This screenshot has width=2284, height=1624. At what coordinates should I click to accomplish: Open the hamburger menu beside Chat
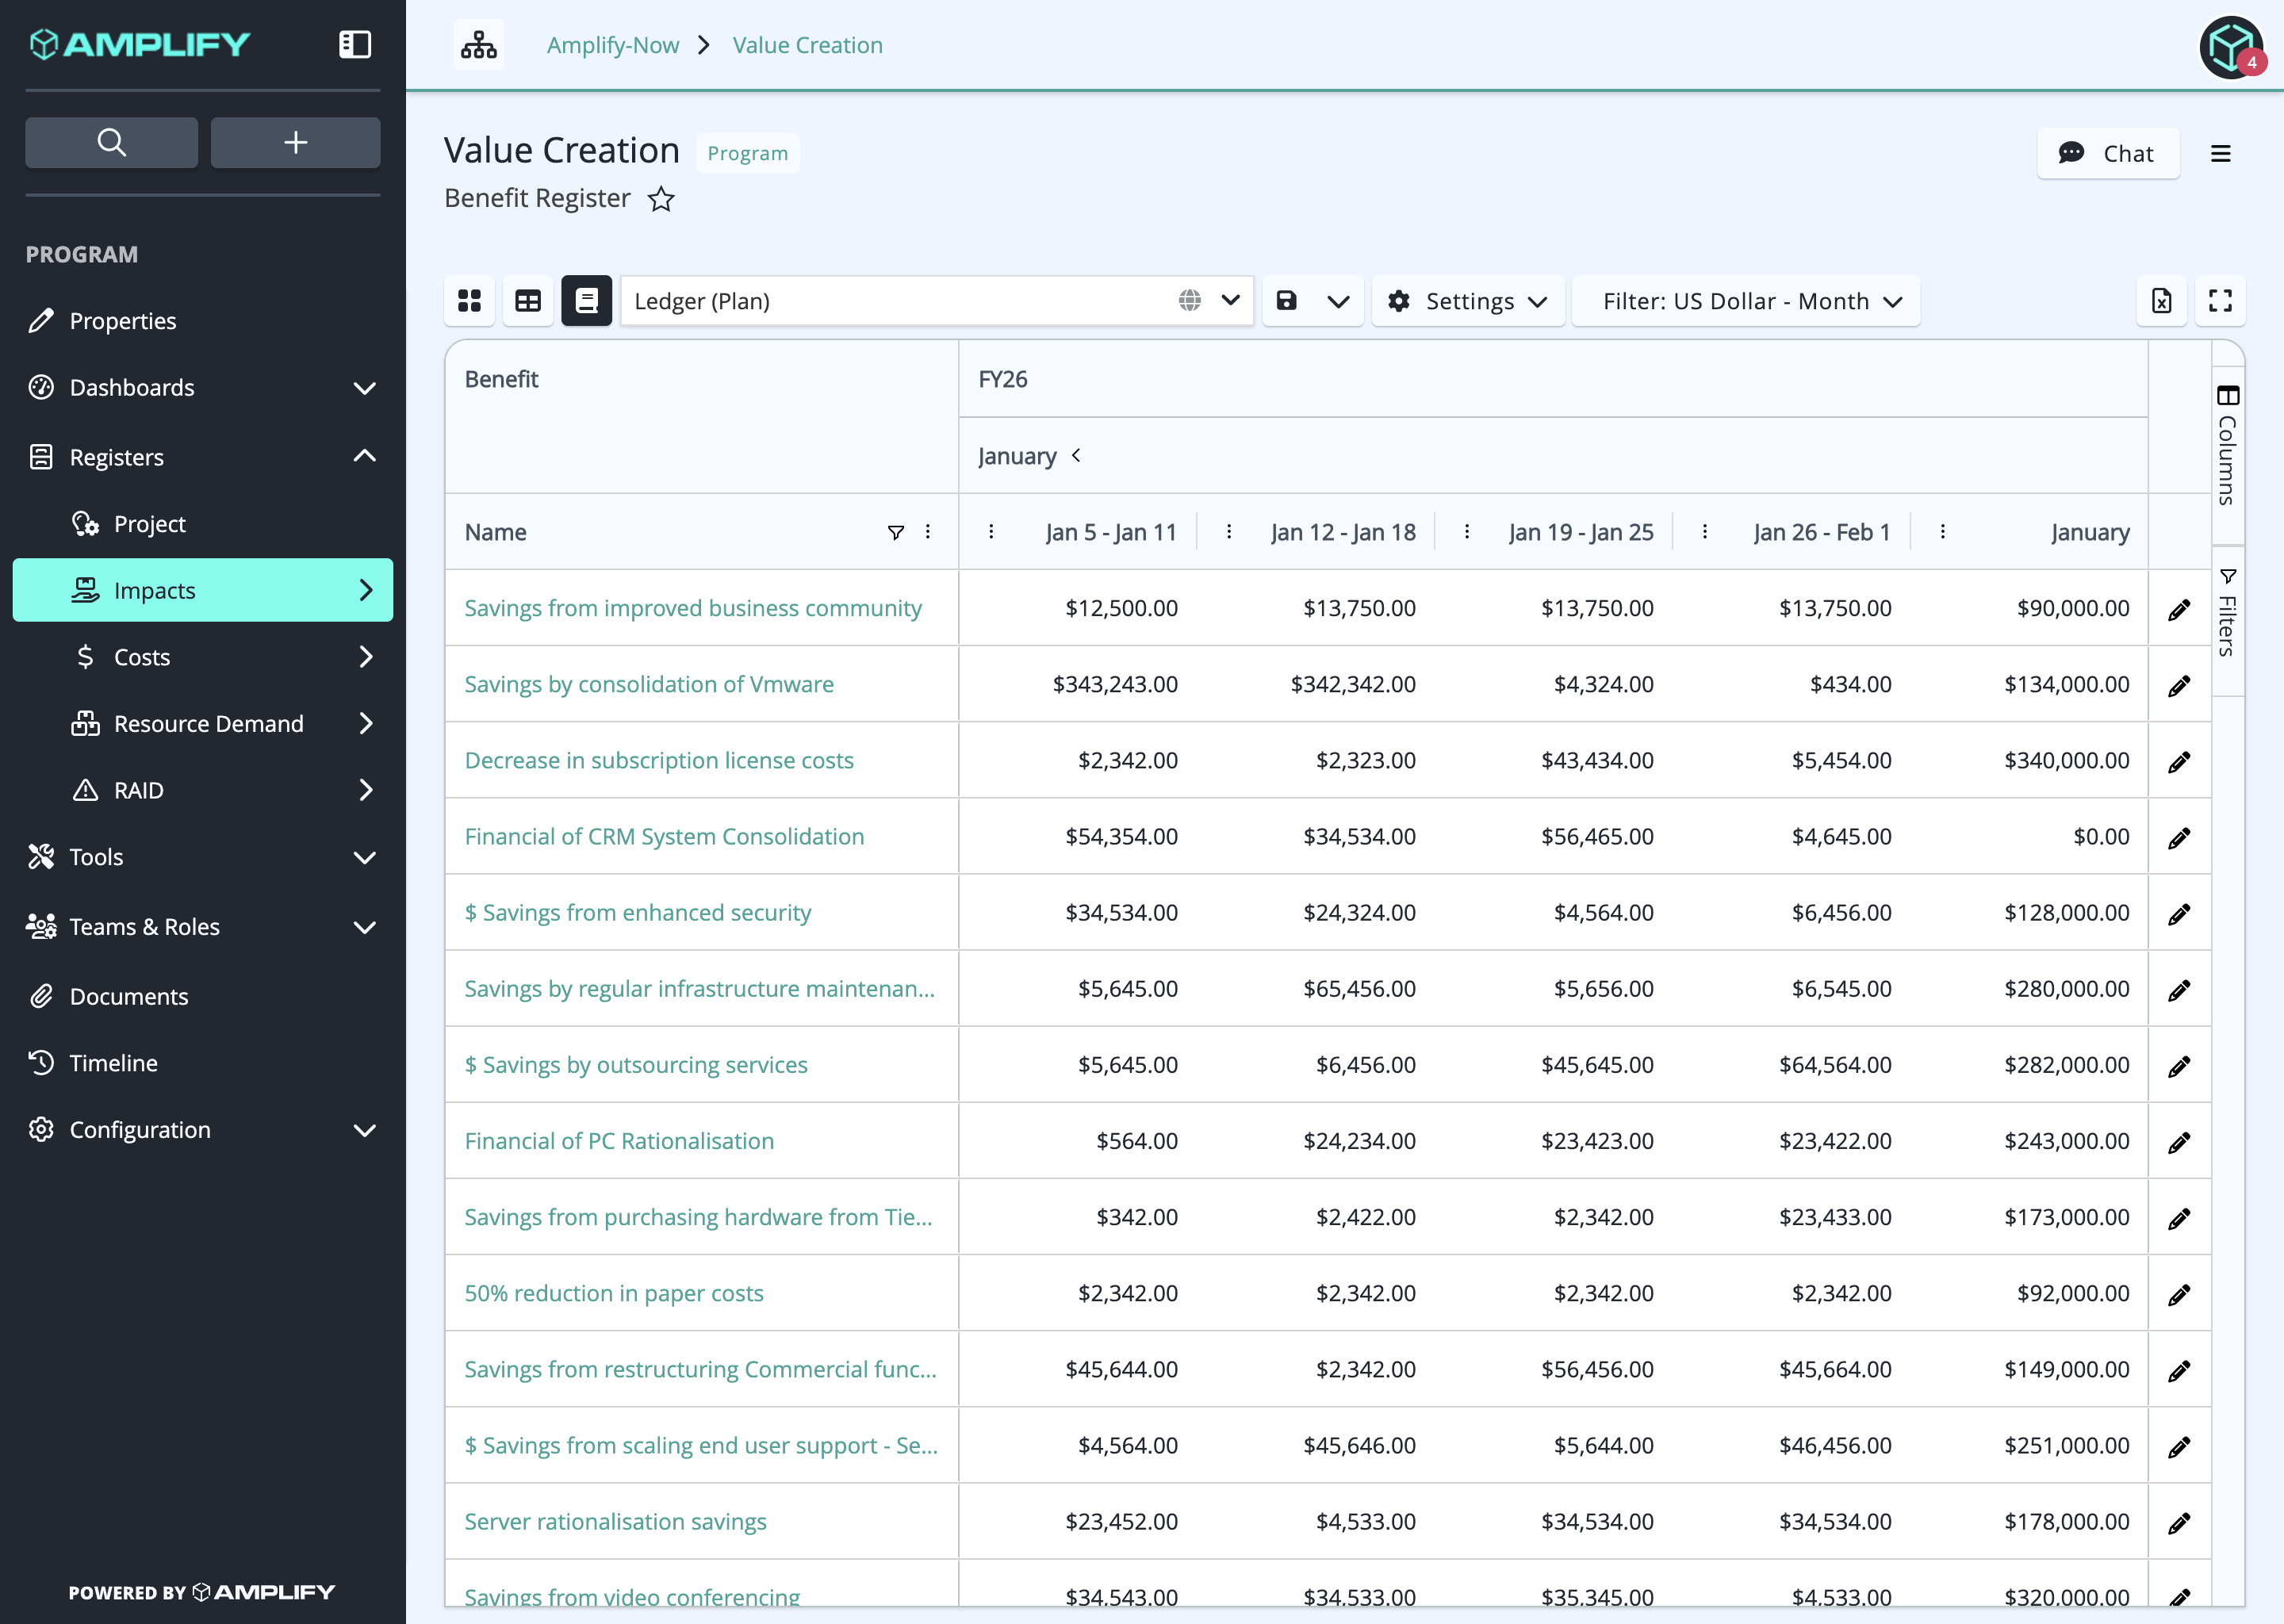tap(2220, 154)
